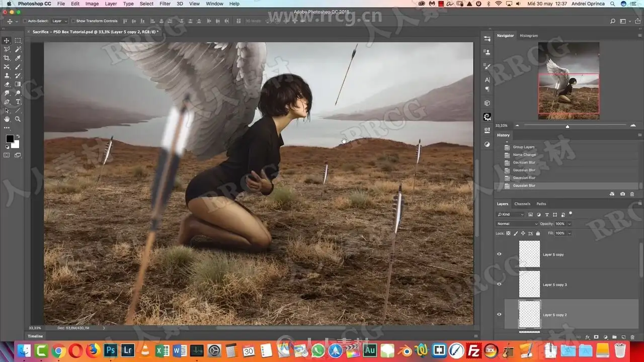
Task: Select the Smudge tool
Action: point(7,93)
